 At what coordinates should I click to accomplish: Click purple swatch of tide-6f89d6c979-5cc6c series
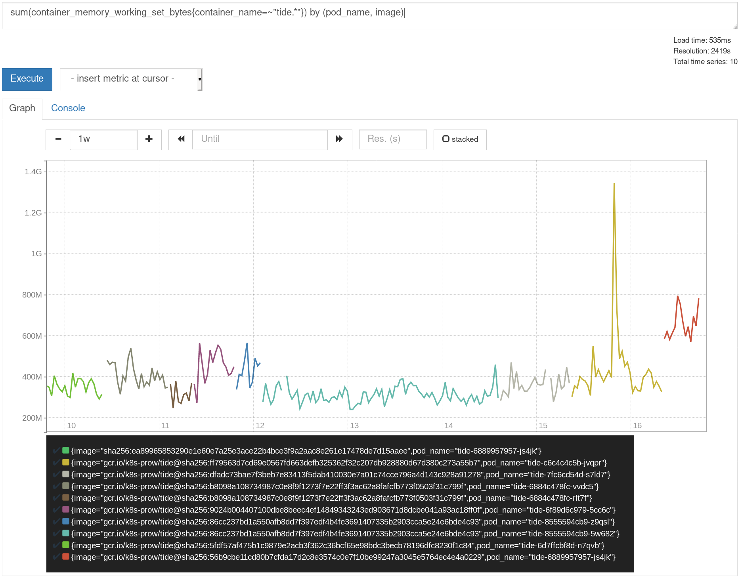[x=66, y=509]
